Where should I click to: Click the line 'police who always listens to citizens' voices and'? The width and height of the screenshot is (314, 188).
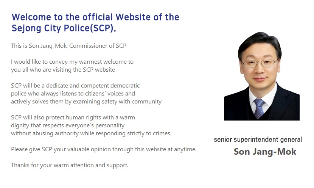click(x=73, y=94)
